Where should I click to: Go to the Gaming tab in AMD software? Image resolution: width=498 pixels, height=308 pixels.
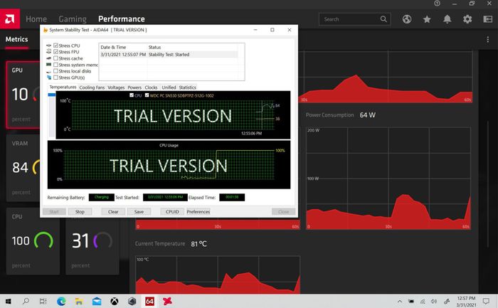pos(73,19)
